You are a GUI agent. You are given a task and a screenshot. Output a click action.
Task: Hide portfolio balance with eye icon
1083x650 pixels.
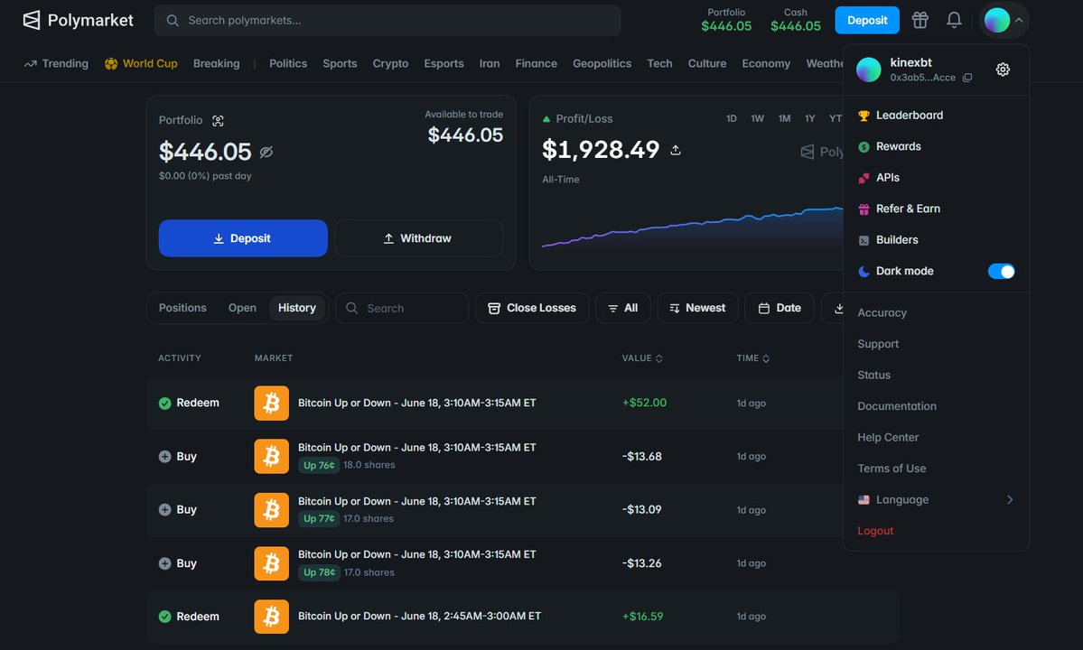click(266, 152)
